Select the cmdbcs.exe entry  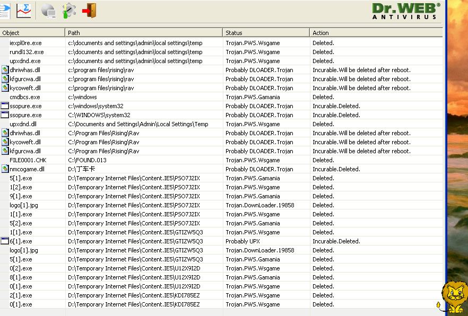click(x=25, y=97)
